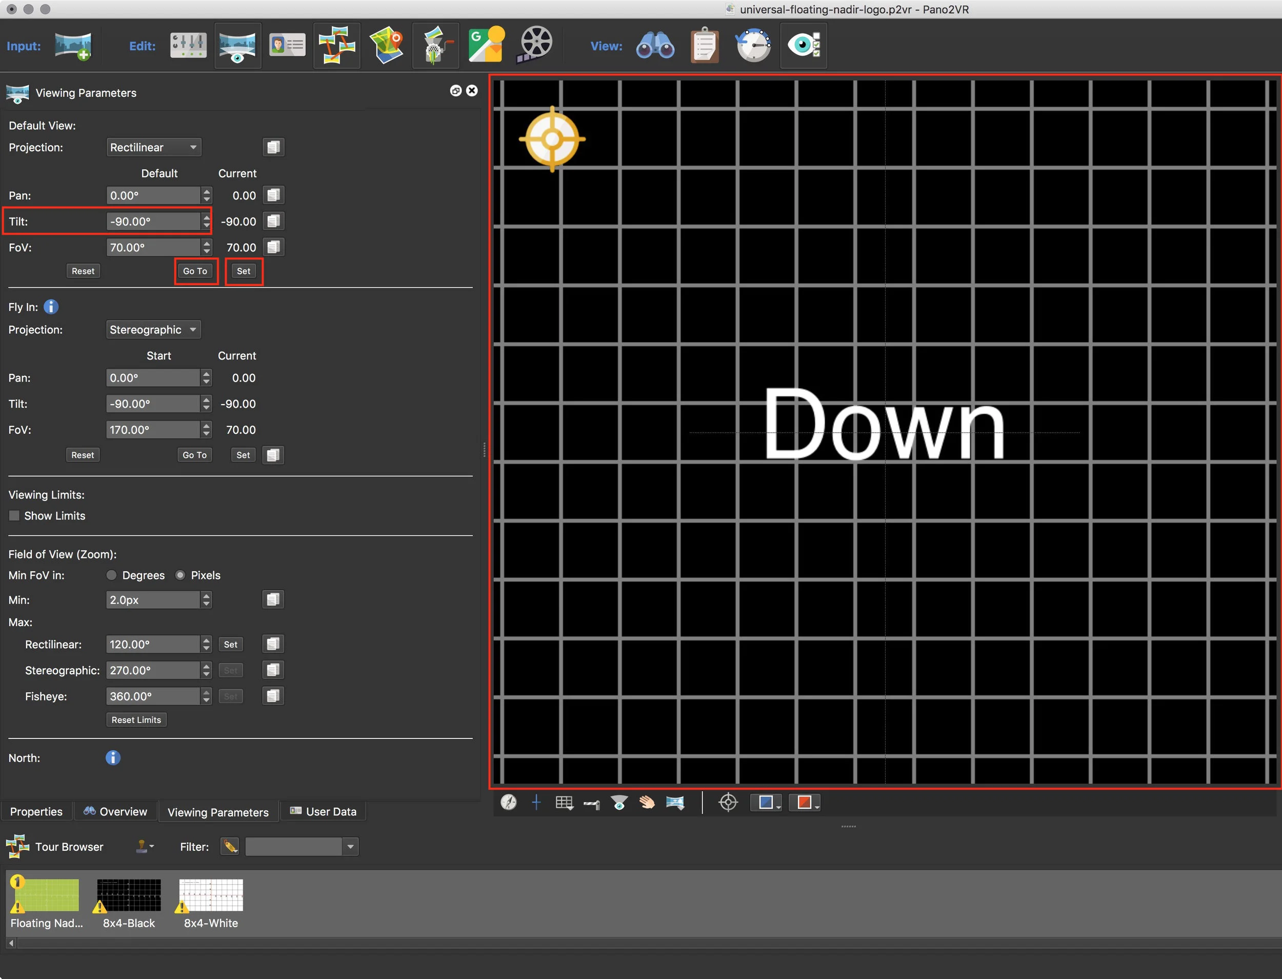
Task: Select the point hotspot target tool
Action: (728, 803)
